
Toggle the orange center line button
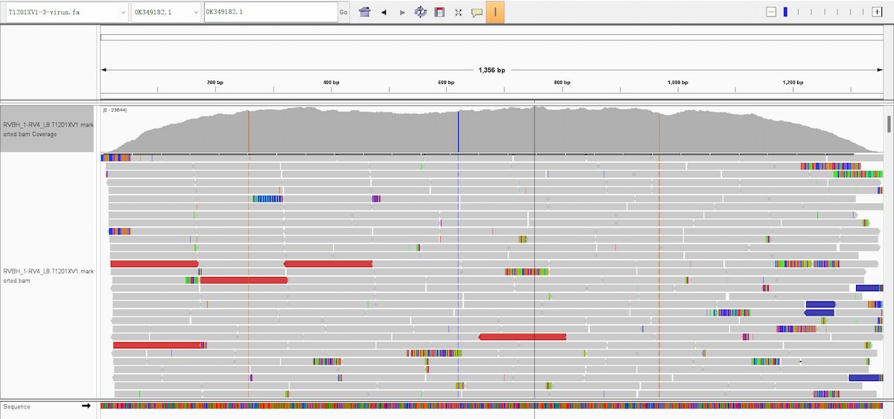tap(495, 12)
